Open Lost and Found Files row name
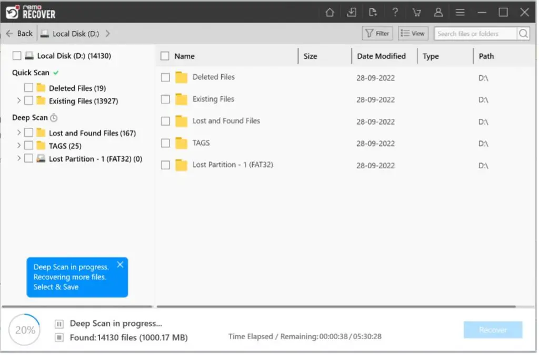Screen dimensions: 539x355 (x=227, y=121)
